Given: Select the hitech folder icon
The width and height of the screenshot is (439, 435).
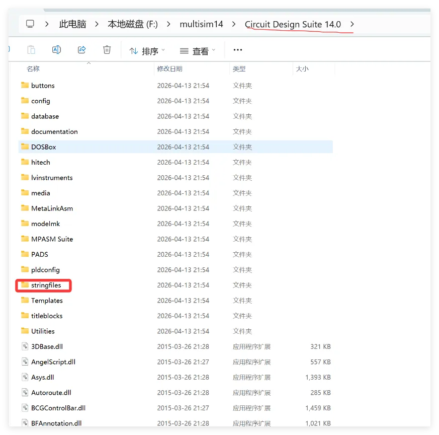Looking at the screenshot, I should point(25,162).
